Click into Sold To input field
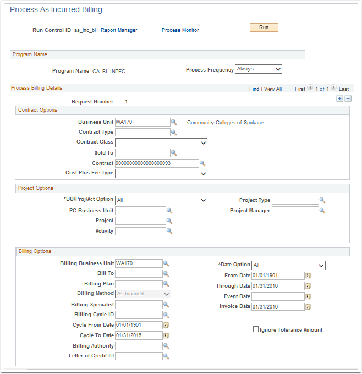362x374 pixels. [x=142, y=153]
